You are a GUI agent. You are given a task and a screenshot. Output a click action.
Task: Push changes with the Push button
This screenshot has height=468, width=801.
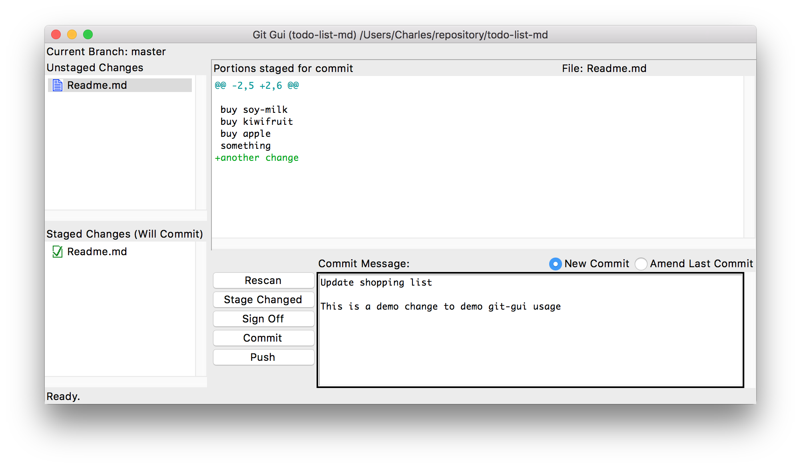tap(263, 357)
